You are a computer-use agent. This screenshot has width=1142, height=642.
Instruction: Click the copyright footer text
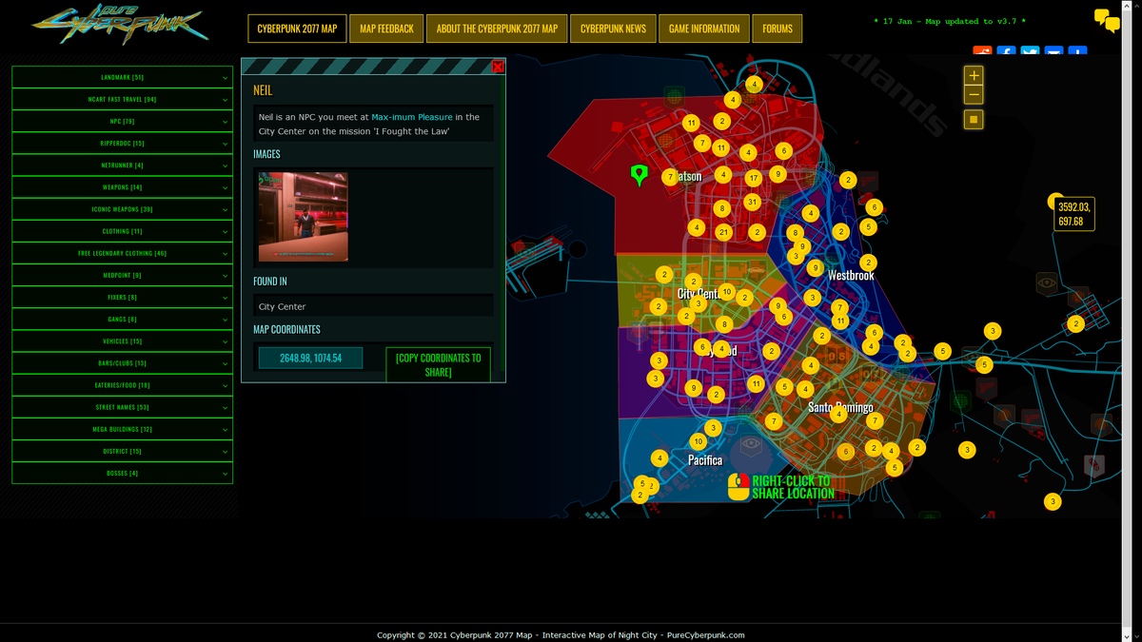pyautogui.click(x=561, y=635)
